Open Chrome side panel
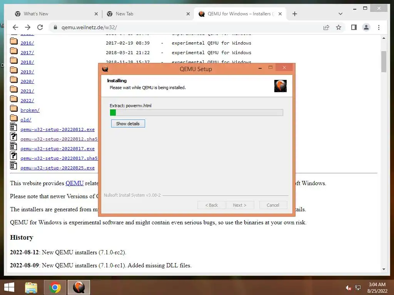This screenshot has height=295, width=394. click(354, 27)
